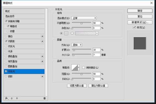
Task: Enable the 描边 checkbox
Action: click(x=6, y=36)
